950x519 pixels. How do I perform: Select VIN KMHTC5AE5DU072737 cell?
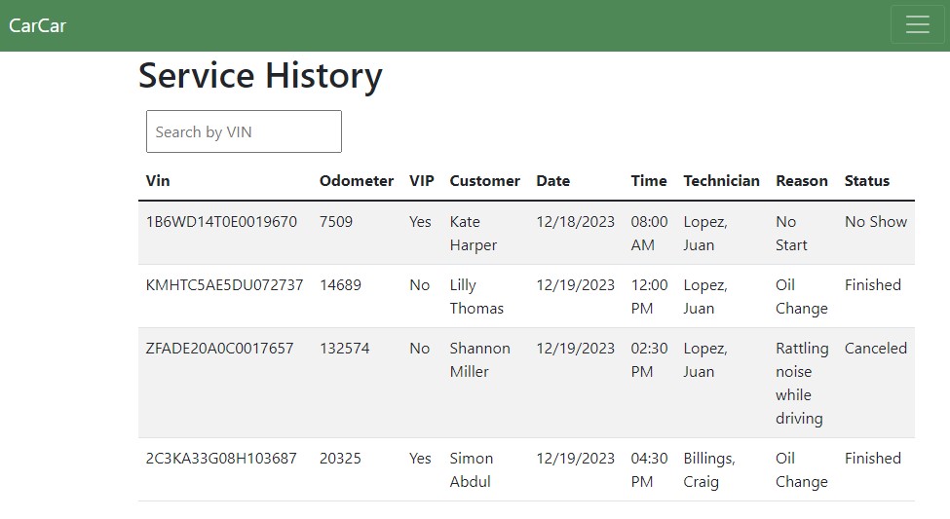point(224,285)
